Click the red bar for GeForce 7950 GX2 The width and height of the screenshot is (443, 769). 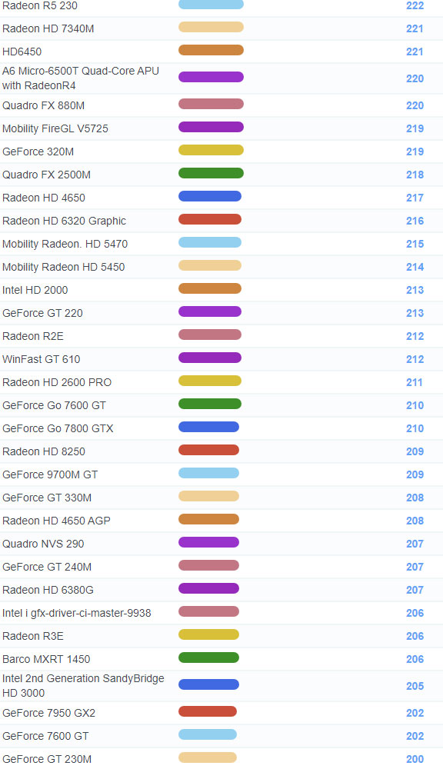click(208, 711)
